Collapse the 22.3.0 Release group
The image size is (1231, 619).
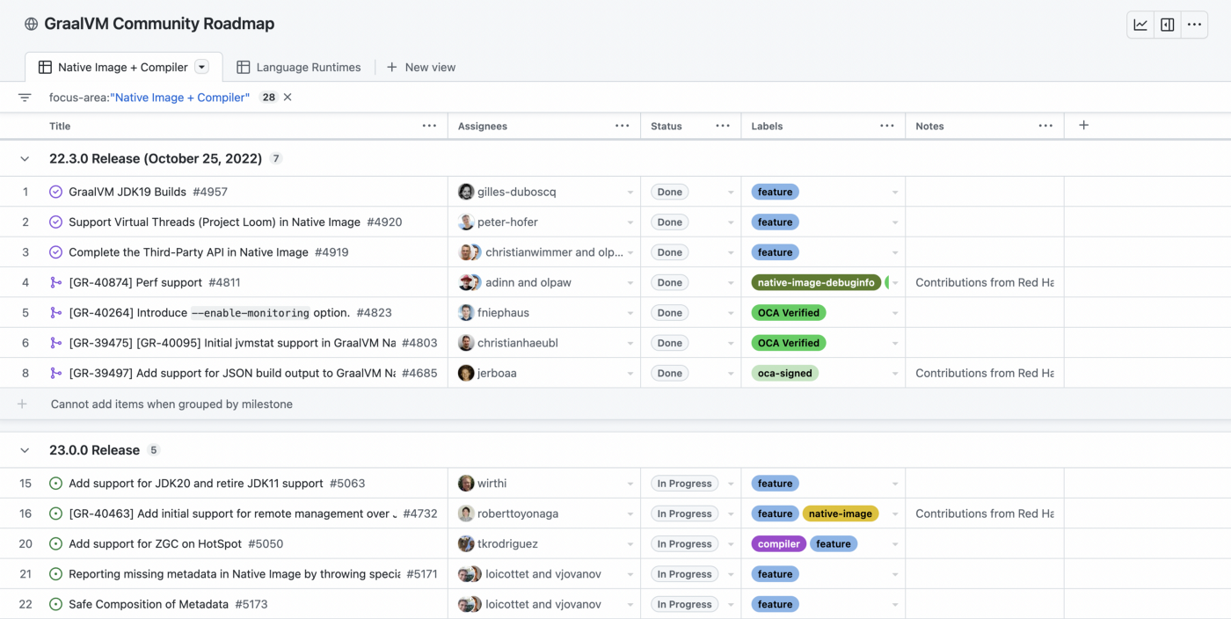coord(25,159)
